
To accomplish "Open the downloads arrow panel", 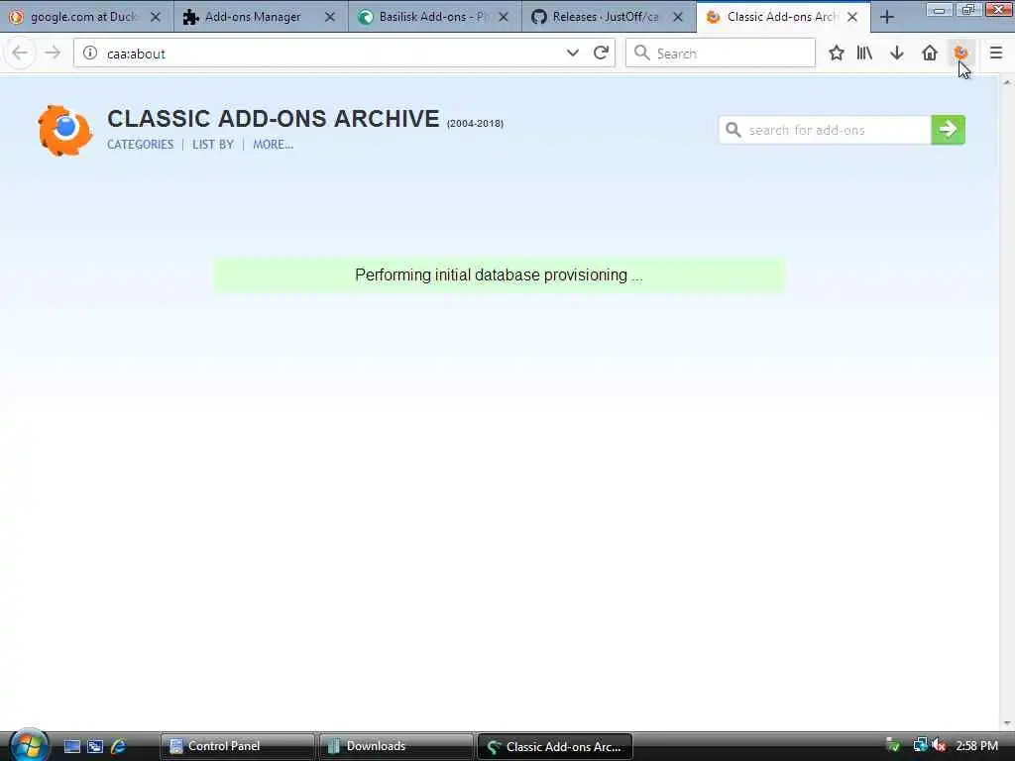I will (x=896, y=54).
